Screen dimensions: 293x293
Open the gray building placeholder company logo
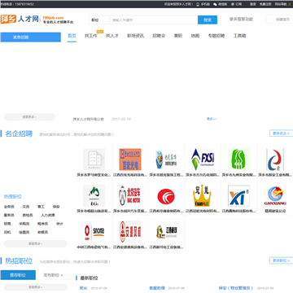coord(94,160)
